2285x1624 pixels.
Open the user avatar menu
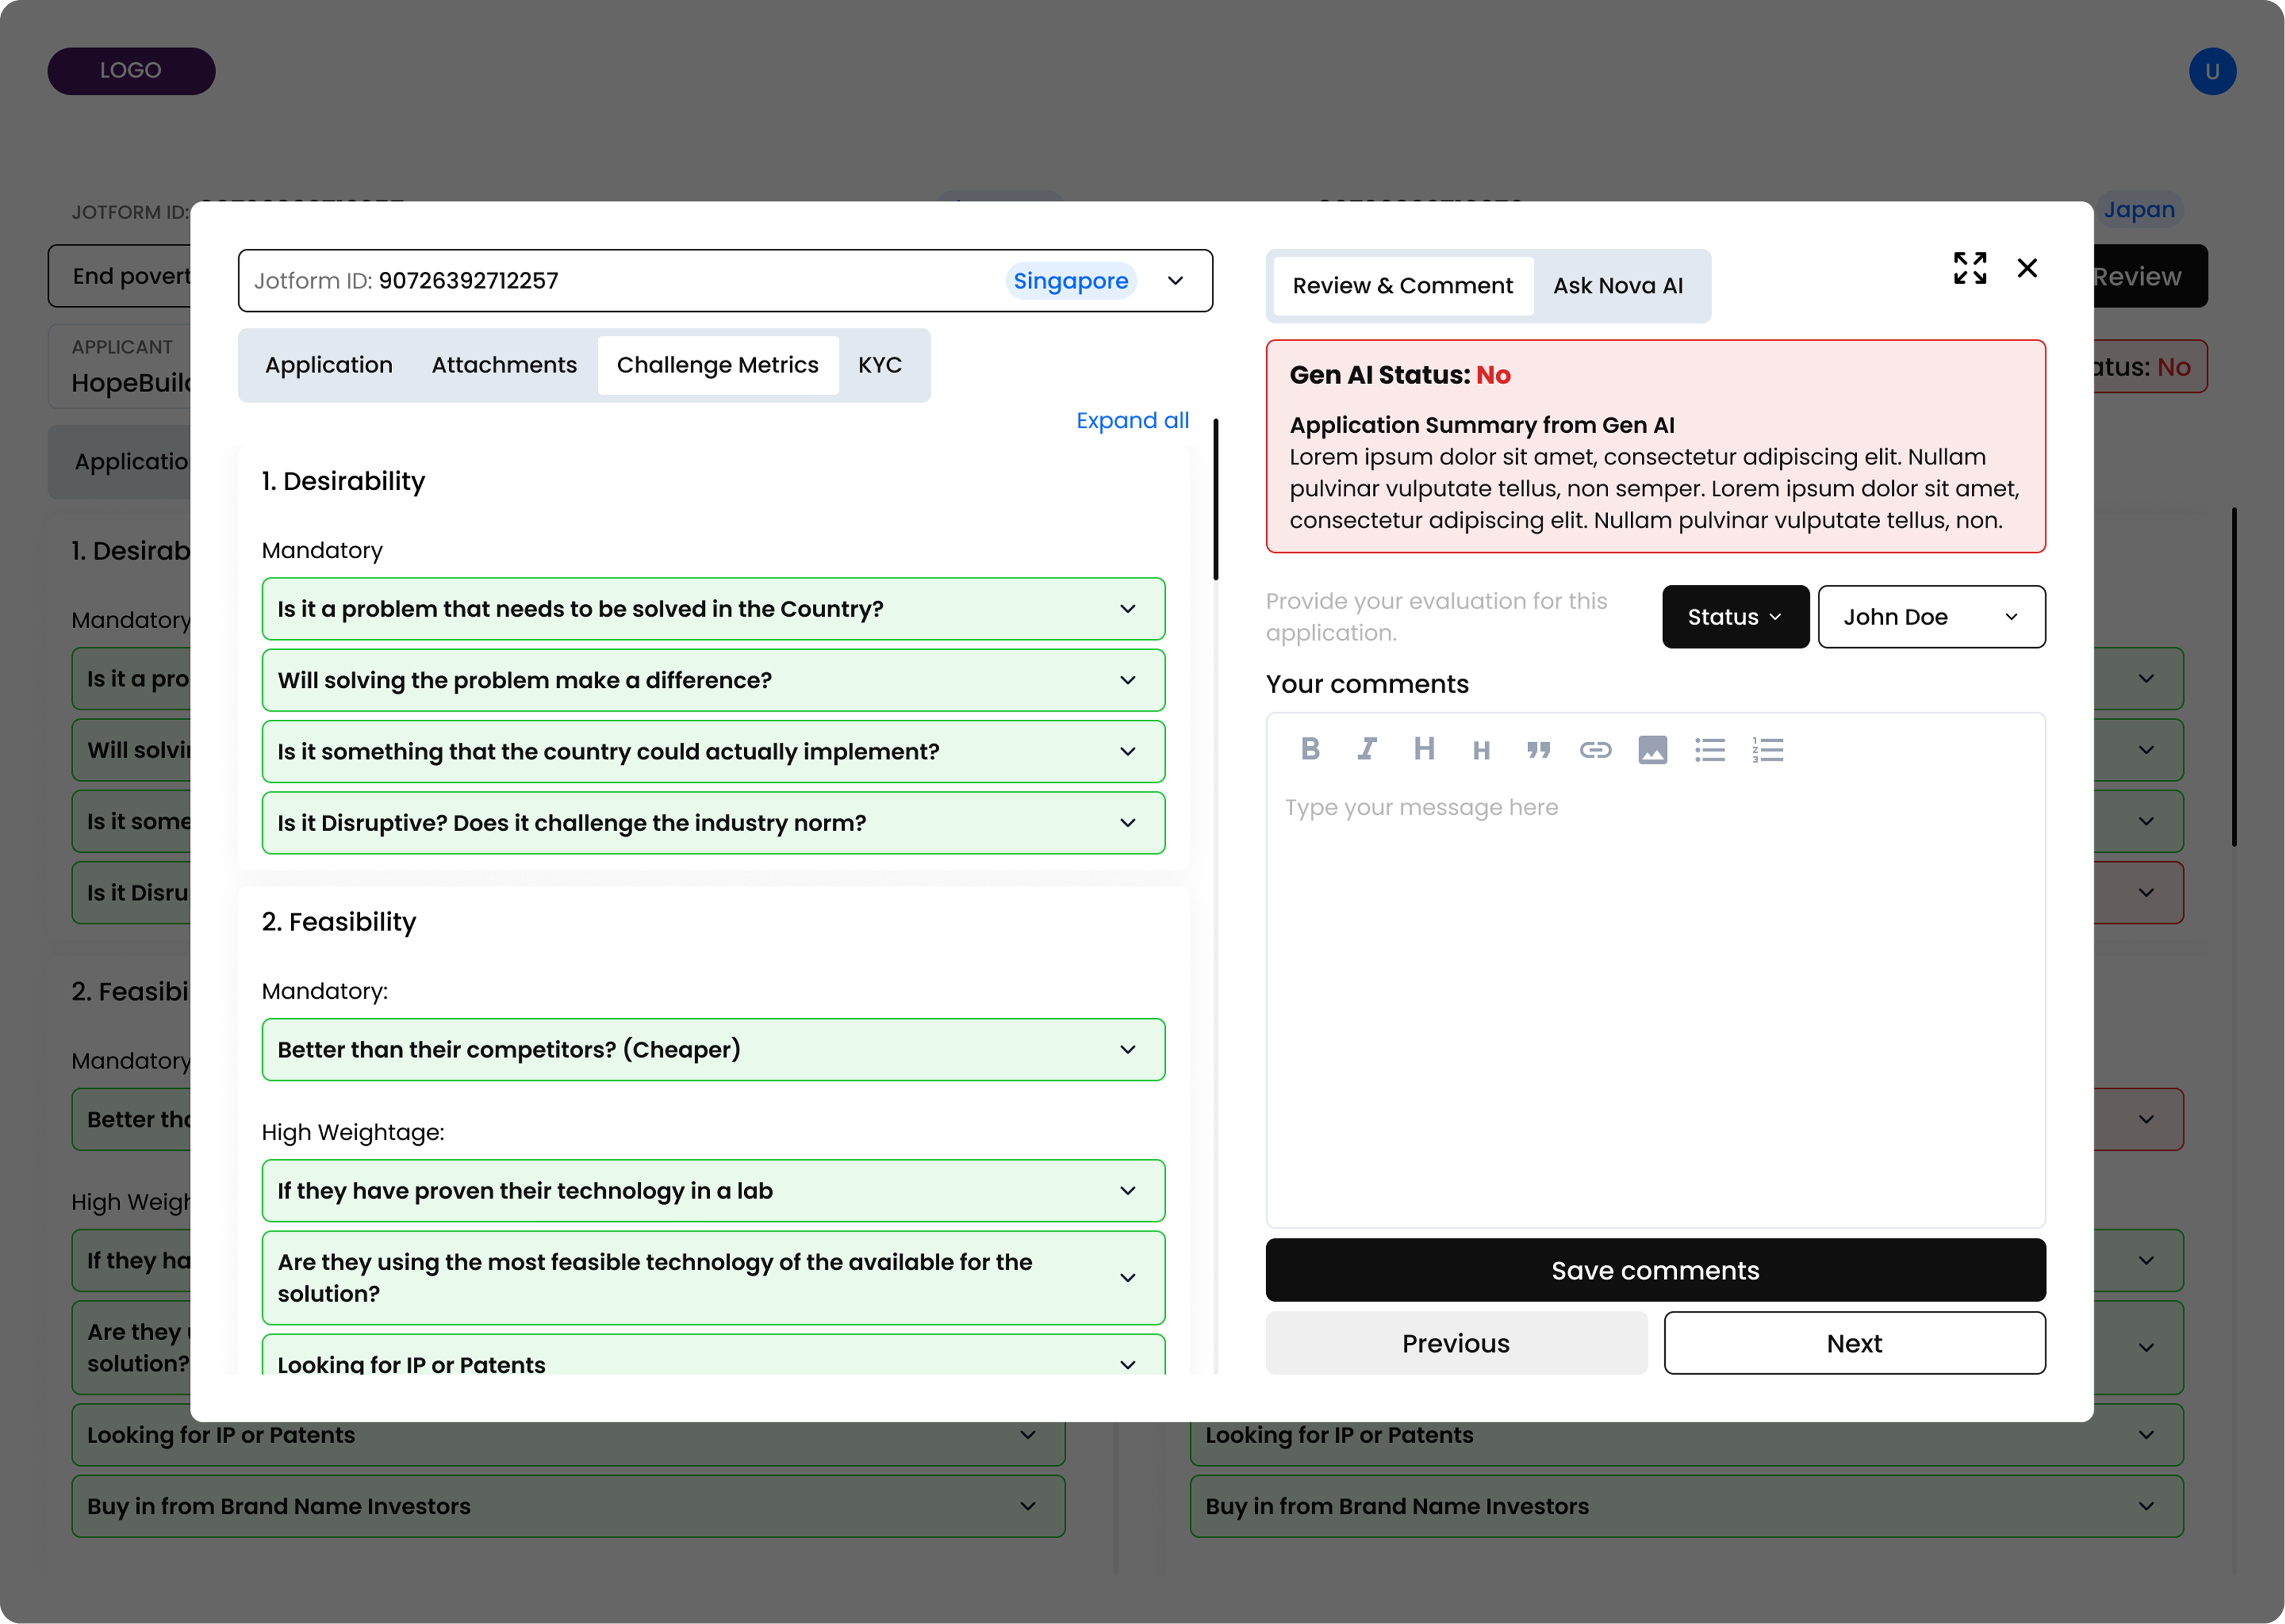[x=2212, y=71]
